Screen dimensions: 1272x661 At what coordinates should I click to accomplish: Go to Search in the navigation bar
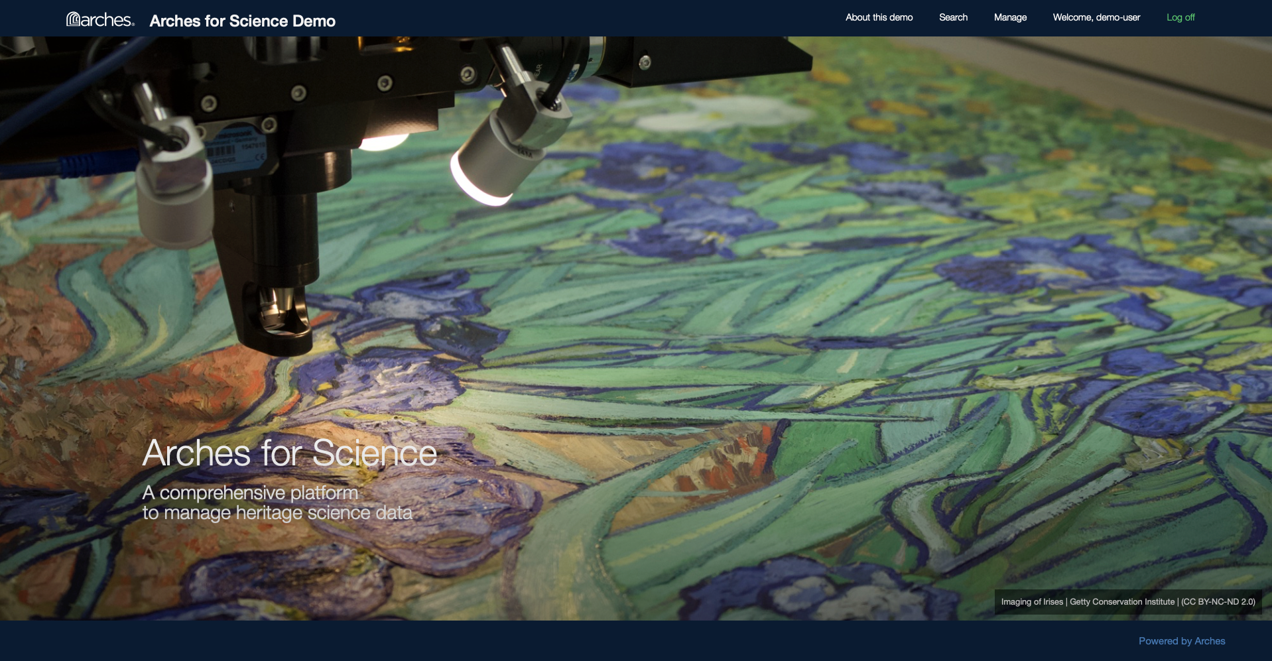(x=953, y=17)
